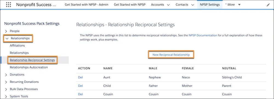Open Relationships Autocreation settings page
This screenshot has height=99, width=274.
coord(29,67)
